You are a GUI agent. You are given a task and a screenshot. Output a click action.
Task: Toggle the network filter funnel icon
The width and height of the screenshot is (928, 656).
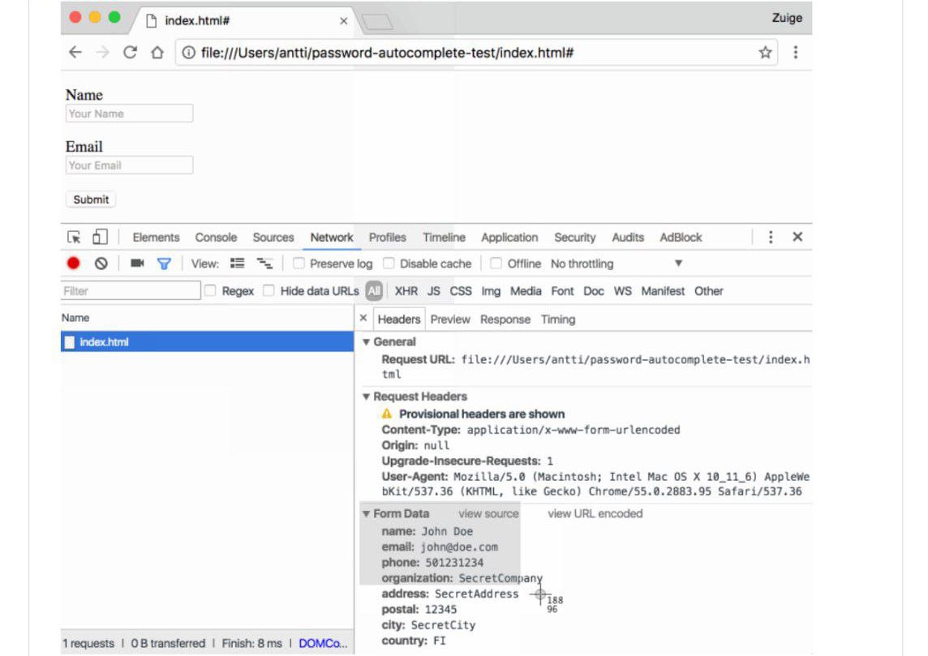(x=164, y=264)
